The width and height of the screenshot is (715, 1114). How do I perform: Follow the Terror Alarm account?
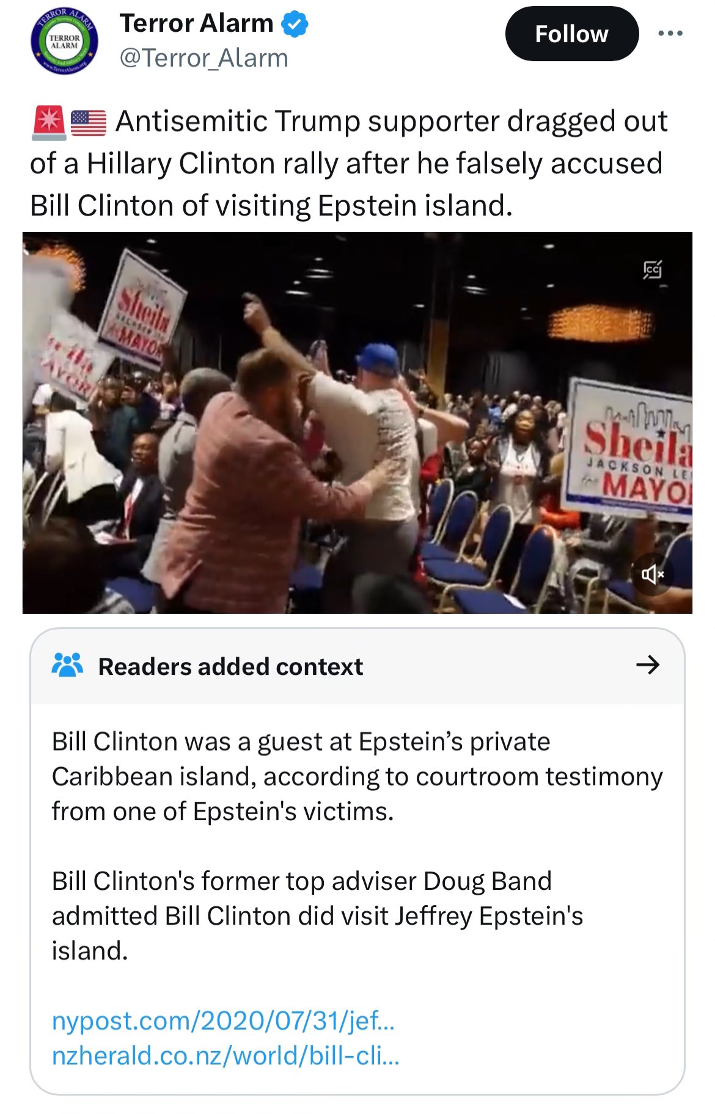pos(571,34)
